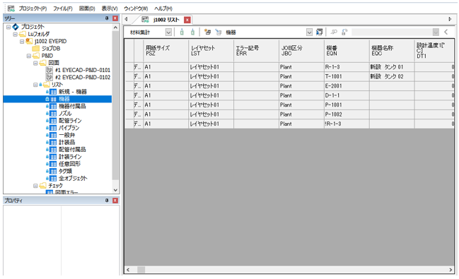The width and height of the screenshot is (459, 279).
Task: Click the new list icon with star
Action: [x=207, y=32]
